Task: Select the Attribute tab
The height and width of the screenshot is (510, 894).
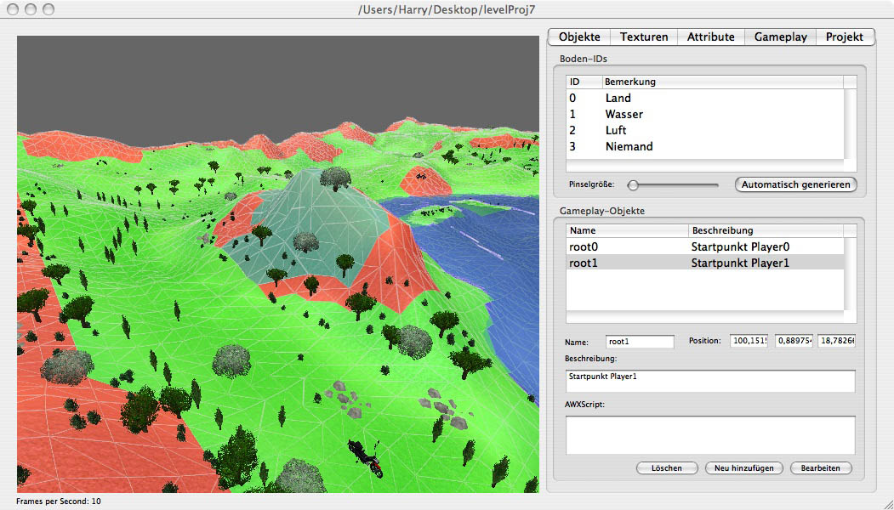Action: coord(710,37)
